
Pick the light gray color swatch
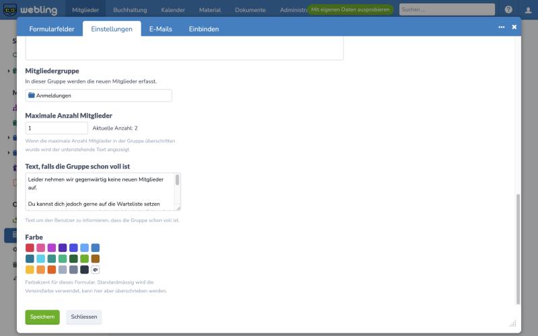[x=63, y=269]
